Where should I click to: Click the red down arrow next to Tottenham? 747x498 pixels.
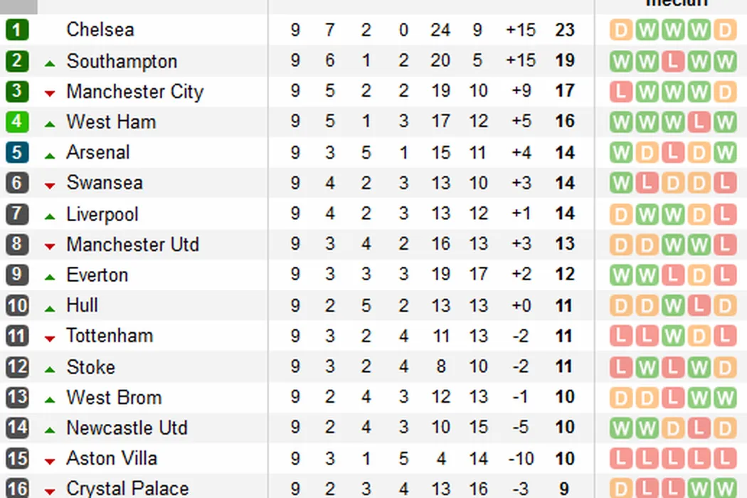49,339
